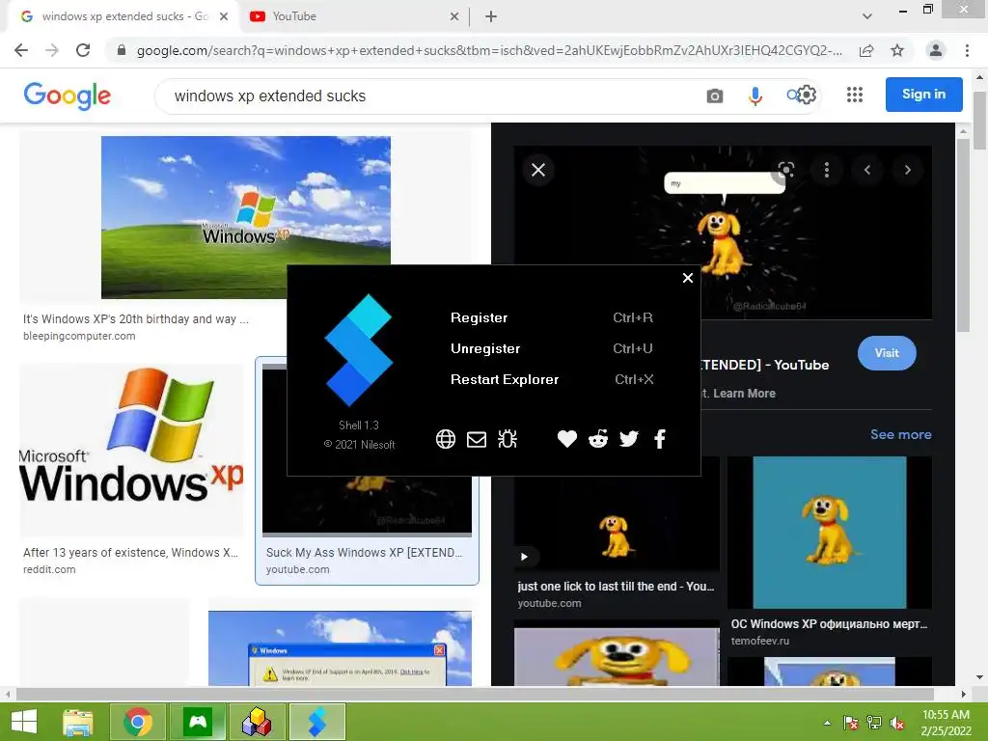Image resolution: width=988 pixels, height=741 pixels.
Task: Open the Windows Start button
Action: (24, 722)
